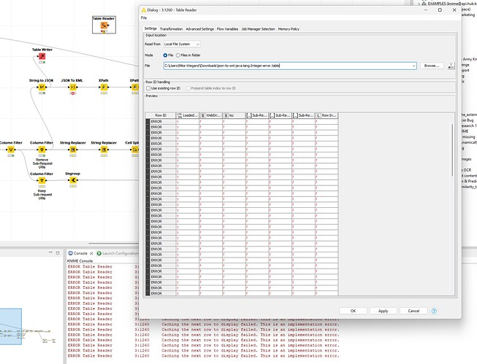Open the Memory Policy tab

(x=289, y=29)
